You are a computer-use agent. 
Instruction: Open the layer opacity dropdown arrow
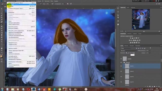[x=150, y=51]
